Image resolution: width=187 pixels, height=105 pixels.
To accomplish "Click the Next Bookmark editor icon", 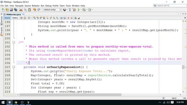I will tap(54, 18).
